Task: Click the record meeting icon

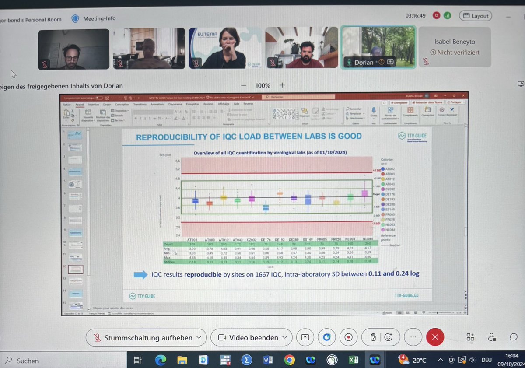Action: (348, 337)
